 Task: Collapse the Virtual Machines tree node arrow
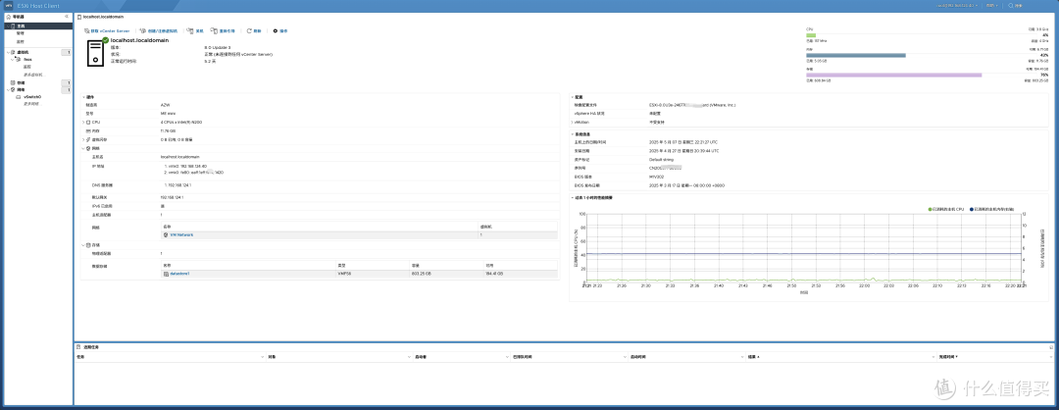[8, 52]
